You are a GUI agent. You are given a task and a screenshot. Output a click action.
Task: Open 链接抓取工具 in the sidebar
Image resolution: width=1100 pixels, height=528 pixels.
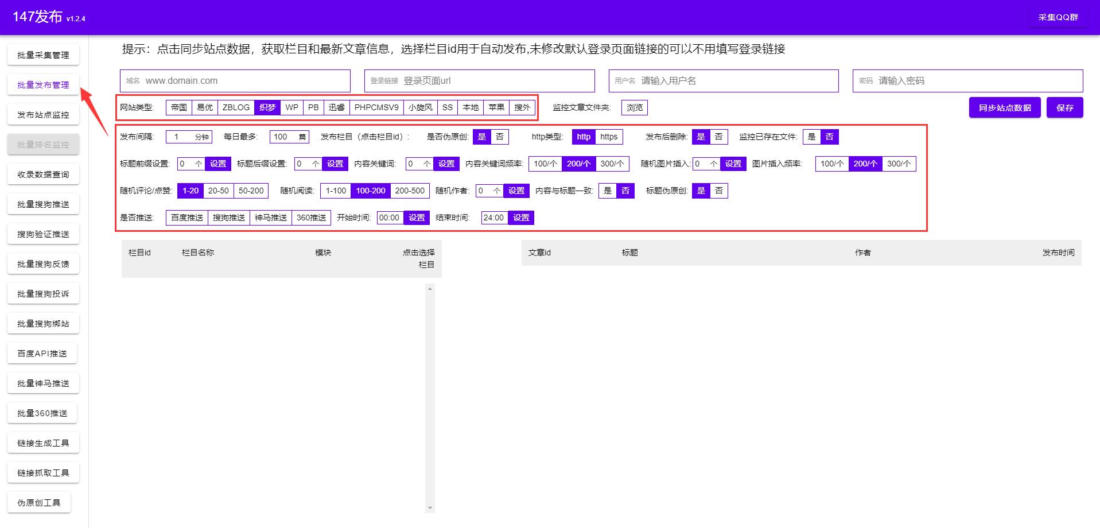(x=42, y=472)
